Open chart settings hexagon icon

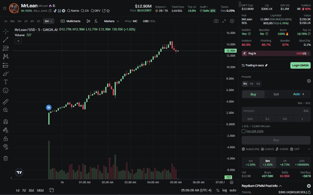click(232, 21)
